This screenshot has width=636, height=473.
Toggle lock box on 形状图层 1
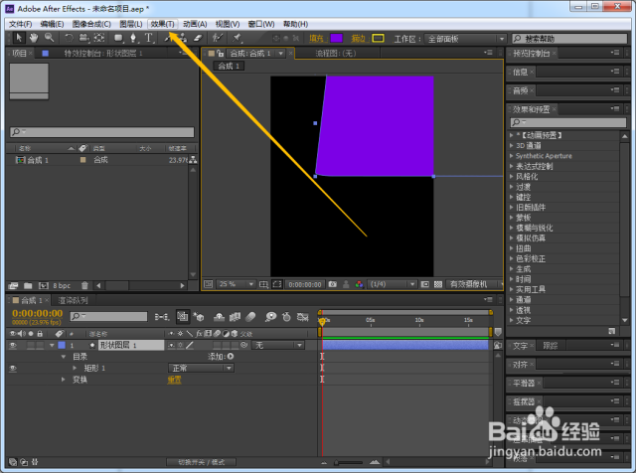(x=40, y=345)
